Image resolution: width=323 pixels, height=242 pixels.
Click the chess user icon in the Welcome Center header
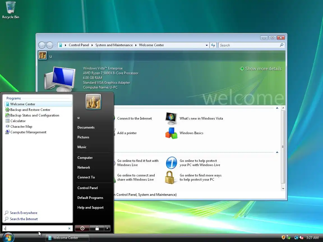(43, 55)
